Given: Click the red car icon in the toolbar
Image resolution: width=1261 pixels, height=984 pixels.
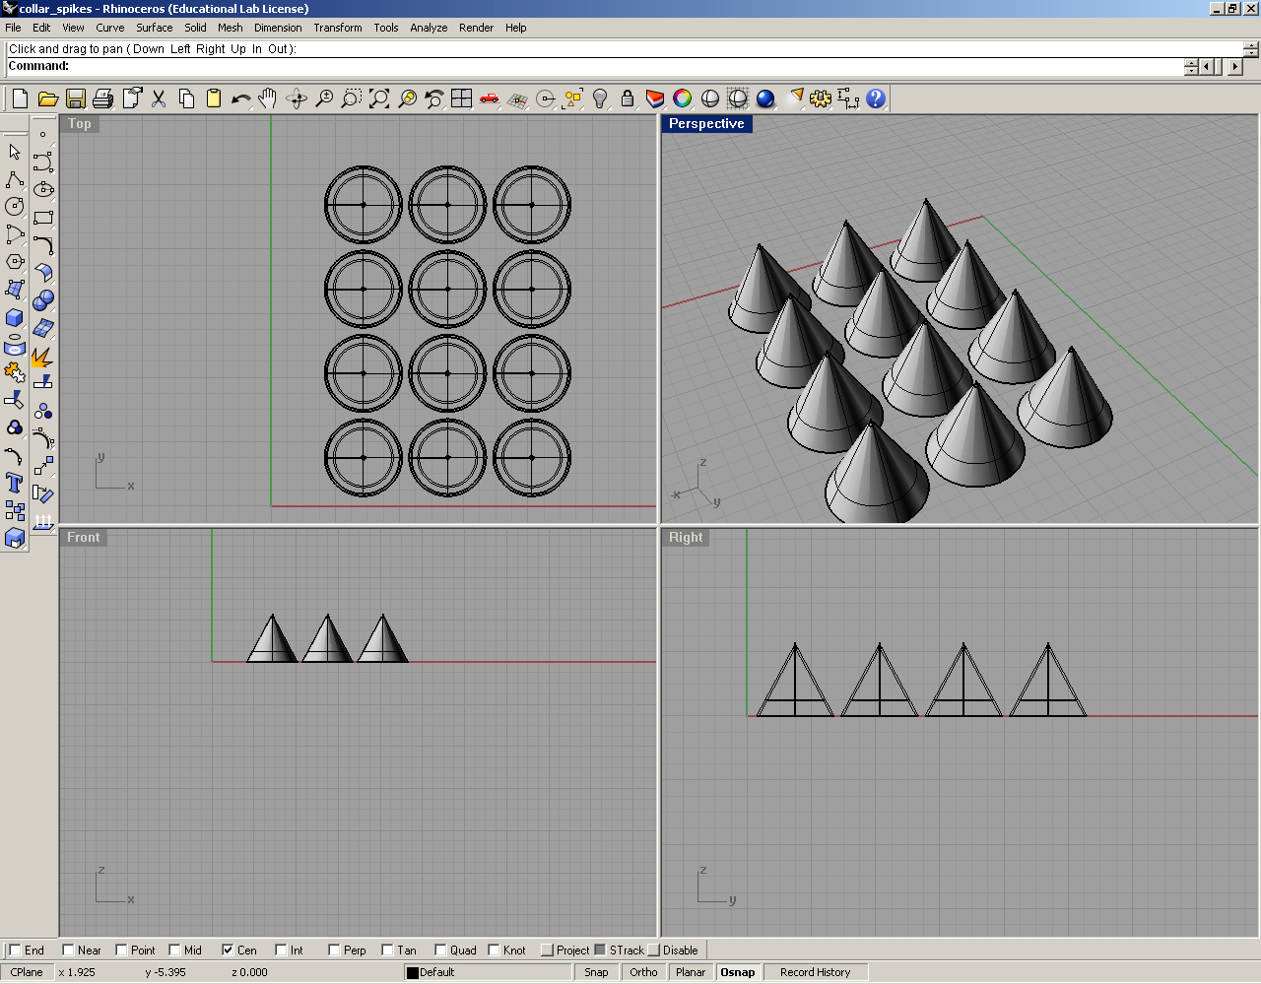Looking at the screenshot, I should pos(489,98).
